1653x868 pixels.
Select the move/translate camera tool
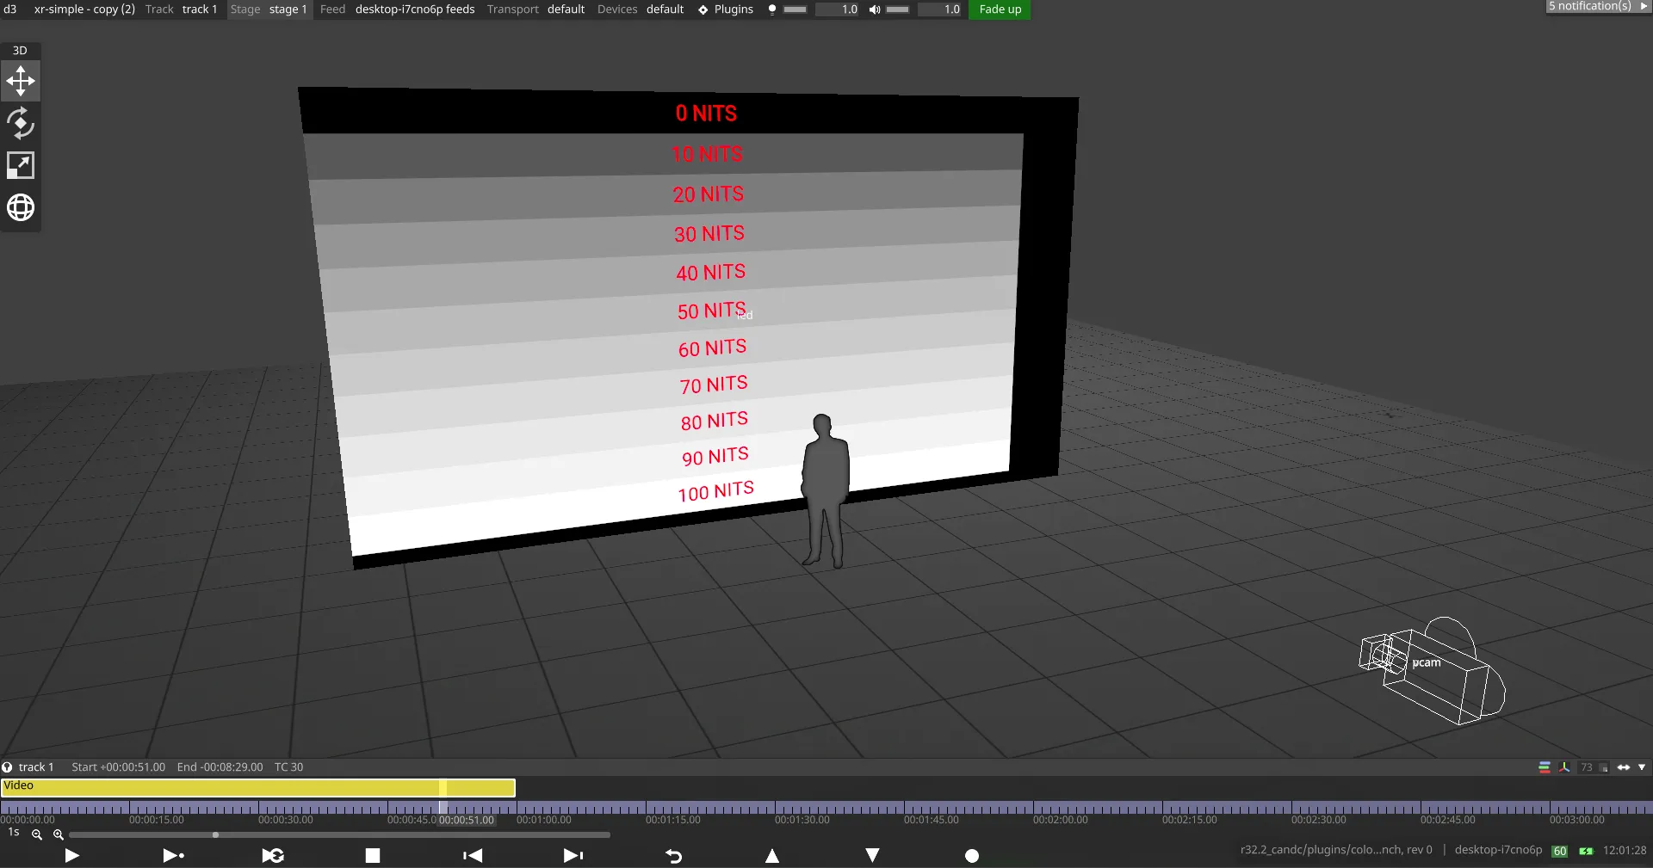pos(21,82)
